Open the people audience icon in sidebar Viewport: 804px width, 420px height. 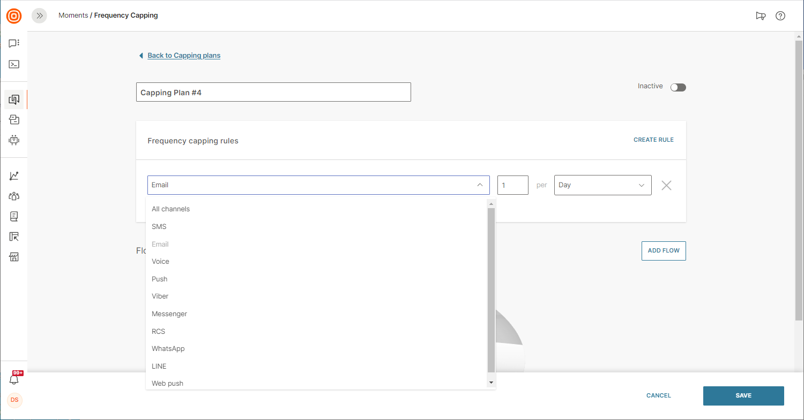14,196
